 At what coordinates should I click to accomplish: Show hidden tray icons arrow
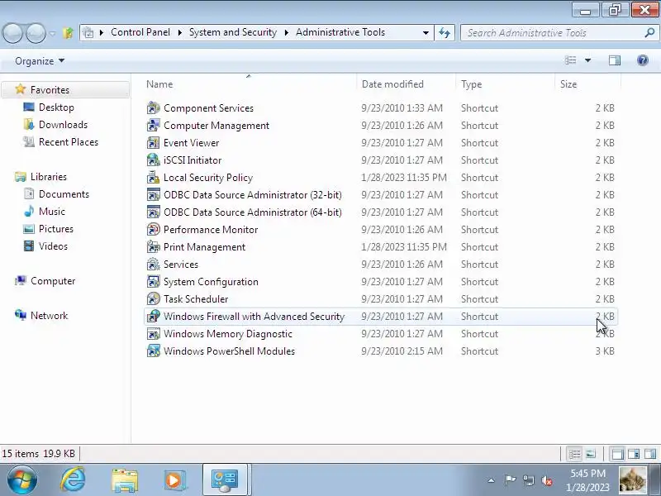(491, 480)
